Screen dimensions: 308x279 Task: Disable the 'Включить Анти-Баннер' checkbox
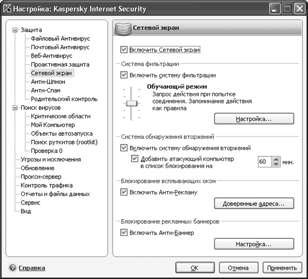(x=124, y=232)
